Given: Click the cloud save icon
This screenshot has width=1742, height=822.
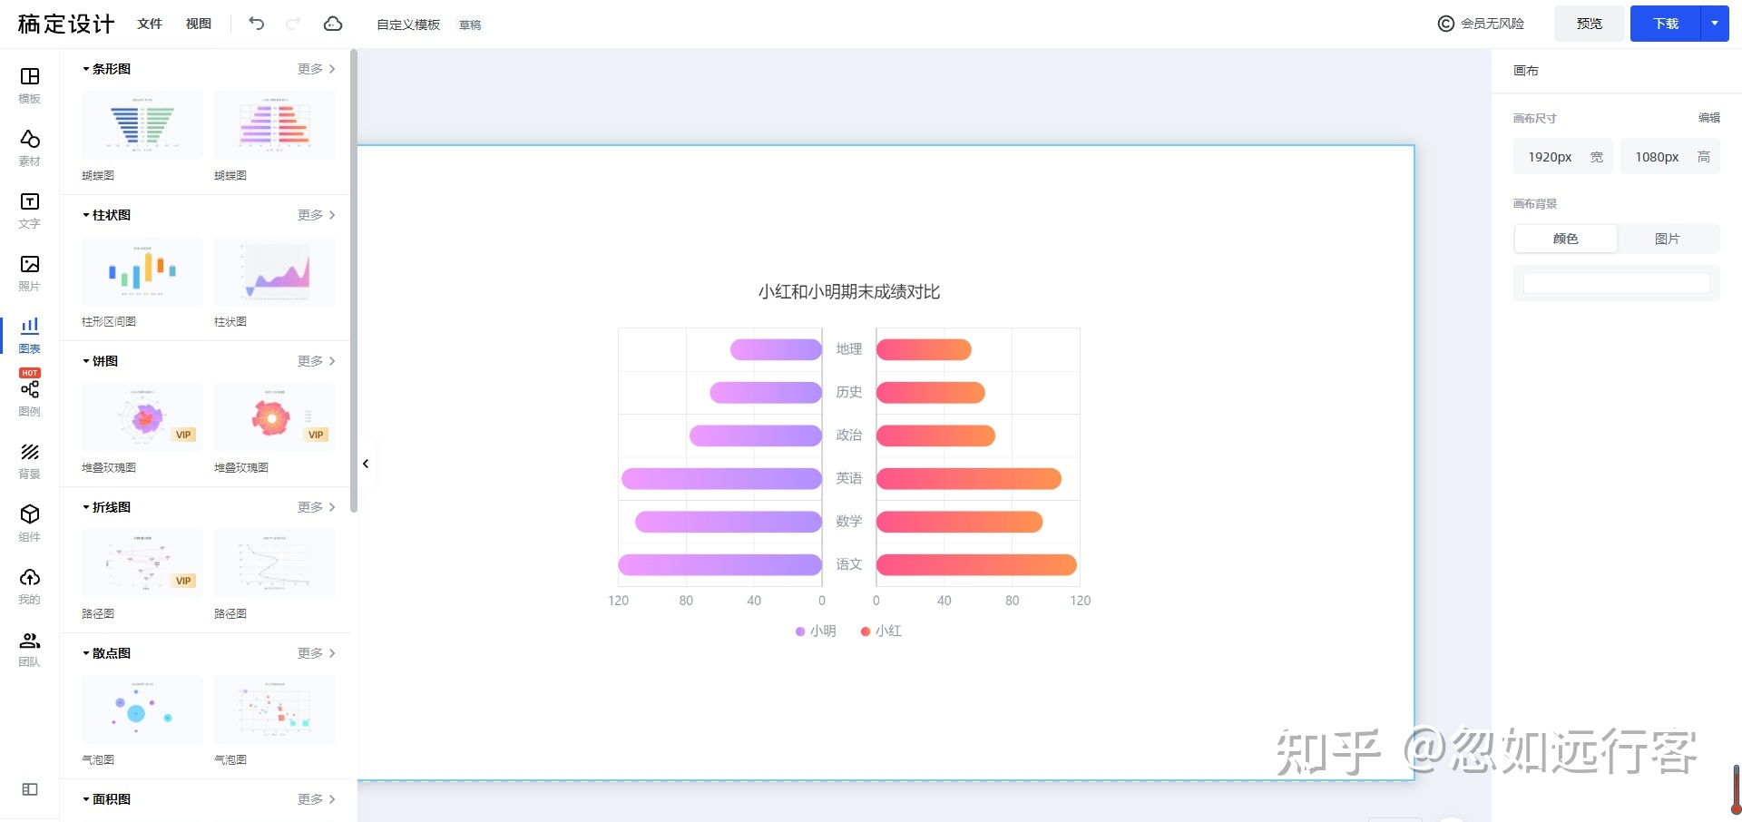Looking at the screenshot, I should point(333,24).
